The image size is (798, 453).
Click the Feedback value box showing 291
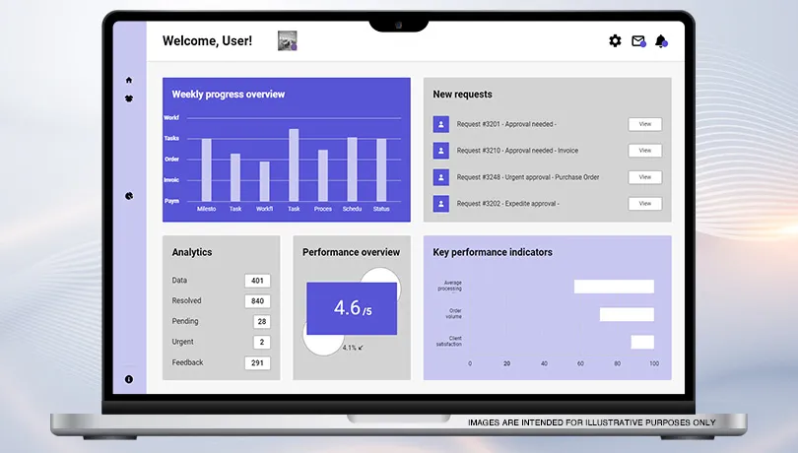[x=257, y=363]
